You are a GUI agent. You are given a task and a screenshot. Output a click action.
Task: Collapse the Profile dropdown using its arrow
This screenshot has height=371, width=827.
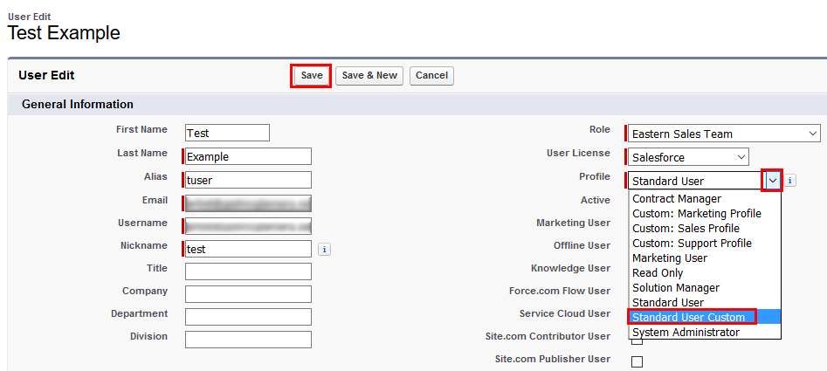coord(772,181)
